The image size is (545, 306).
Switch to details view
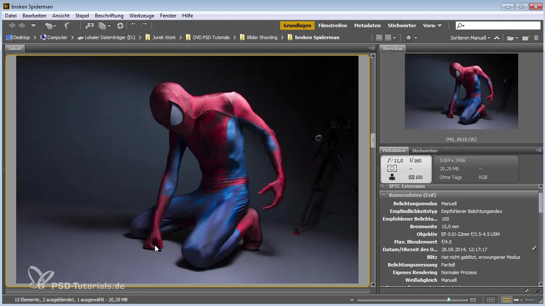[x=518, y=300]
